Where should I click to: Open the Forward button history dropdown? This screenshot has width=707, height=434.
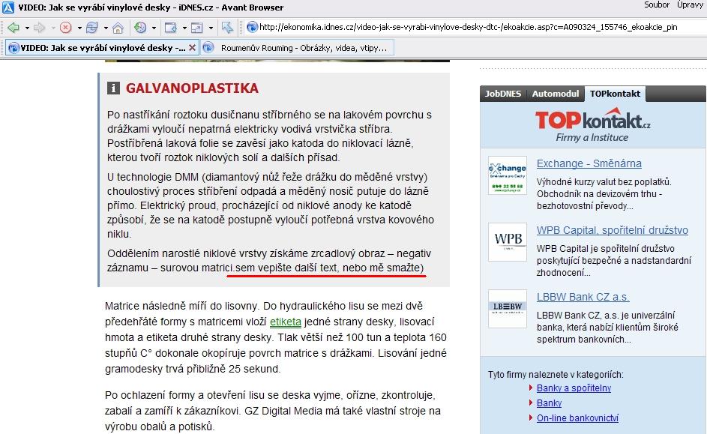tap(53, 28)
